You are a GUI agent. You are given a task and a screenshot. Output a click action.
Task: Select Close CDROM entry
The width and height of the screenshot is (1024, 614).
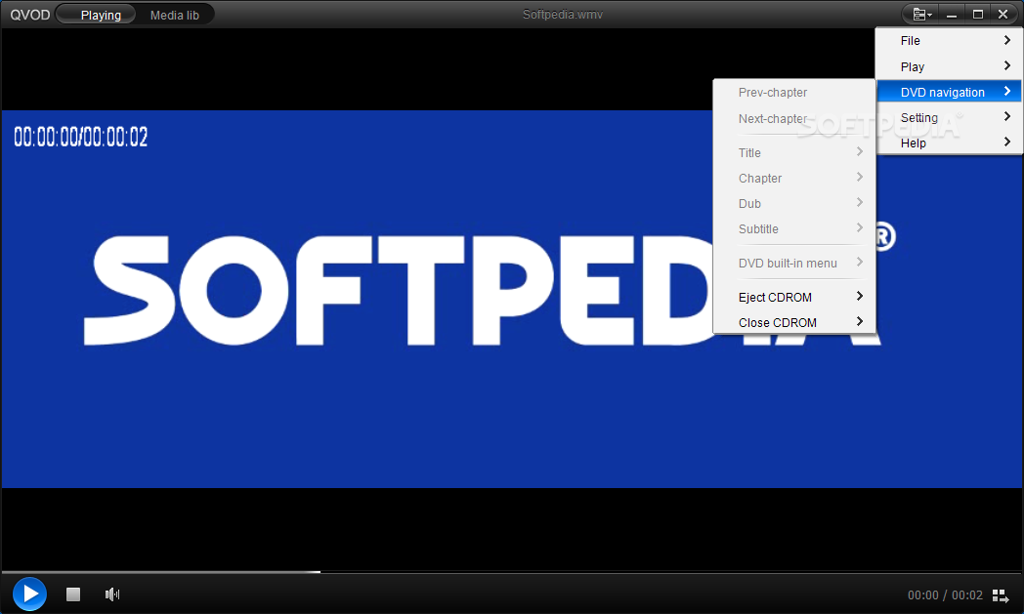pyautogui.click(x=794, y=322)
